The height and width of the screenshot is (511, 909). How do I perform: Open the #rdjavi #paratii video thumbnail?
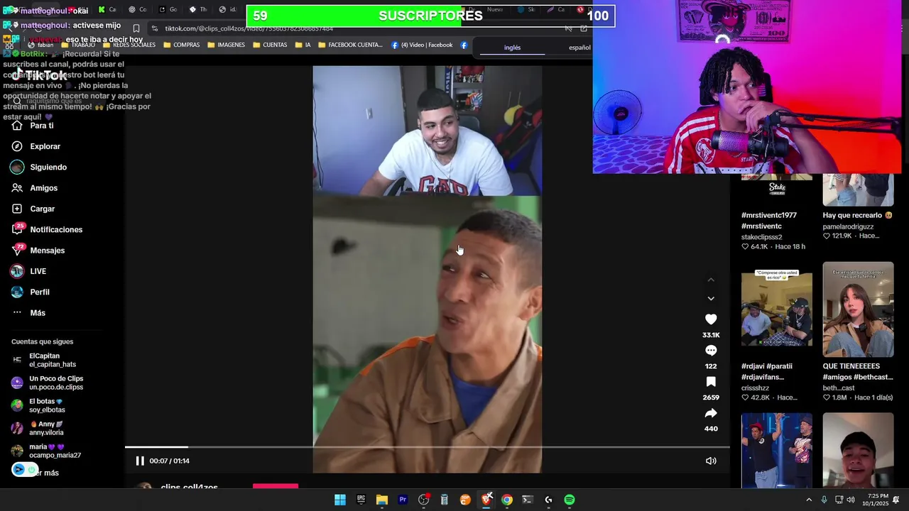click(x=777, y=309)
